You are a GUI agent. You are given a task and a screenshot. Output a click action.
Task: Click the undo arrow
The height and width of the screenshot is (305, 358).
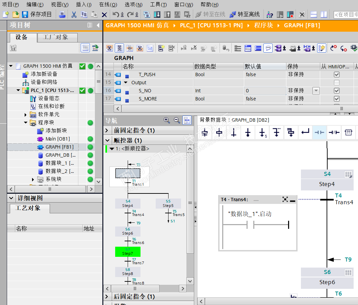click(116, 14)
